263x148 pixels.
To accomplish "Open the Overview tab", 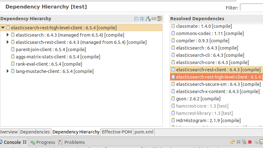I will point(9,132).
